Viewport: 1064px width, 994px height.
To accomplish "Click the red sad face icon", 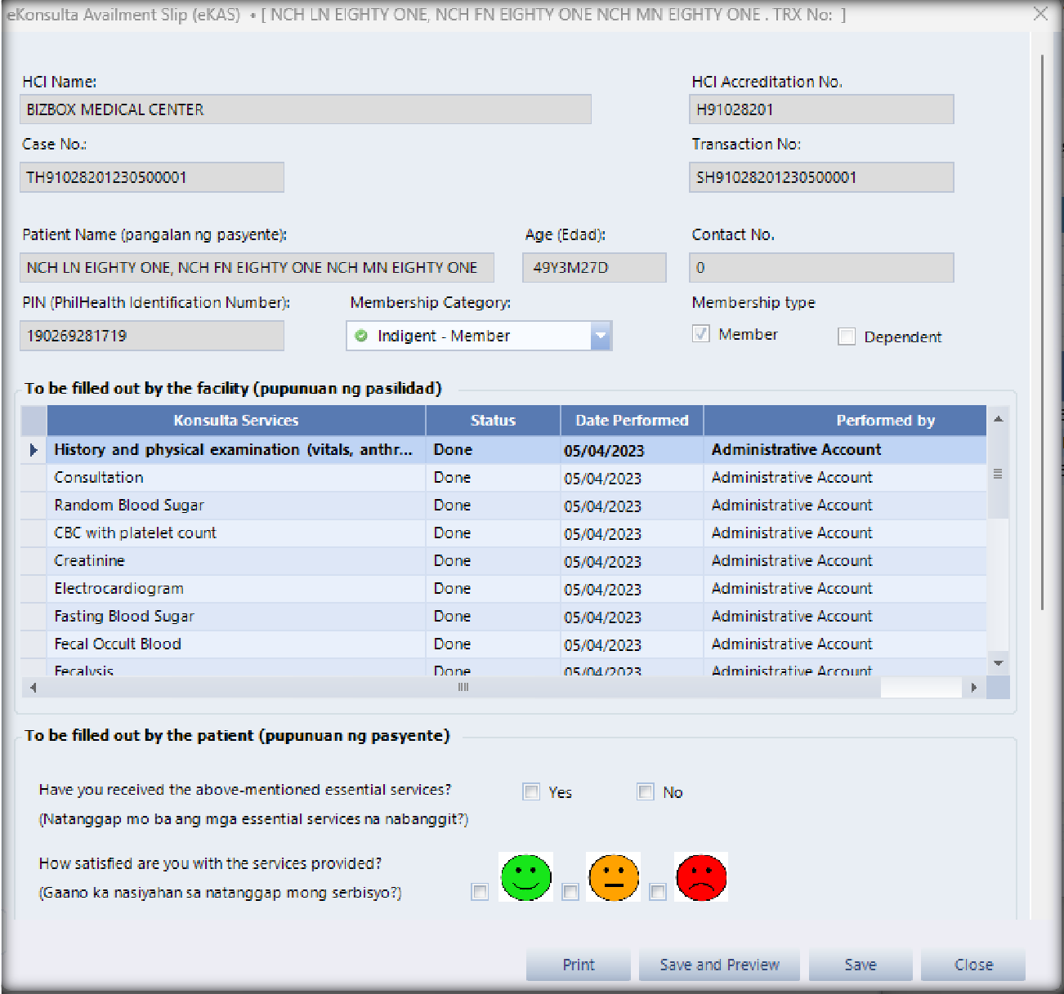I will point(701,878).
